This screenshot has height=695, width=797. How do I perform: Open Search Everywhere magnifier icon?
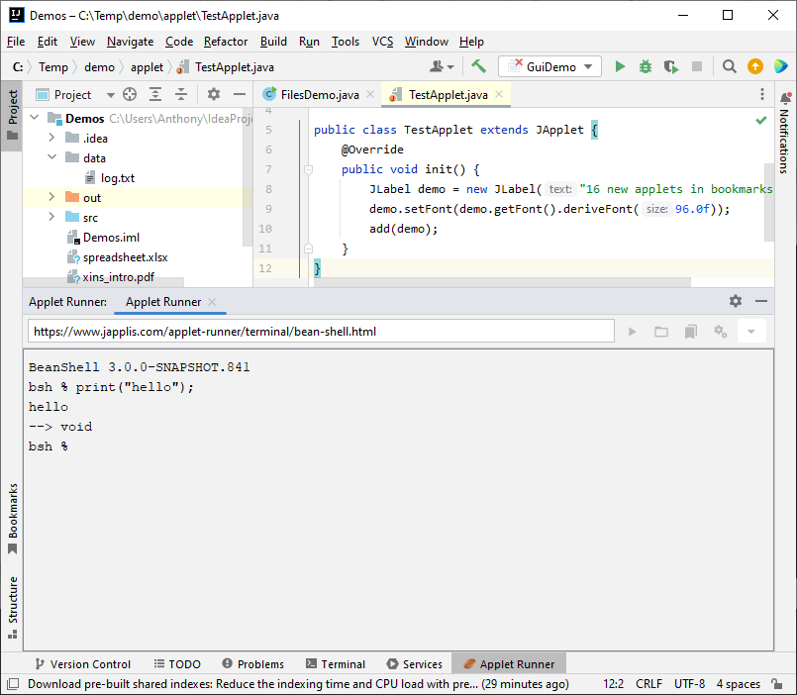pyautogui.click(x=730, y=66)
